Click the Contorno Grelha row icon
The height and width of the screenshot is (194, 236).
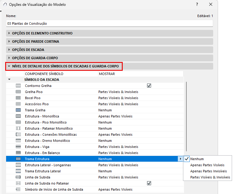point(18,86)
